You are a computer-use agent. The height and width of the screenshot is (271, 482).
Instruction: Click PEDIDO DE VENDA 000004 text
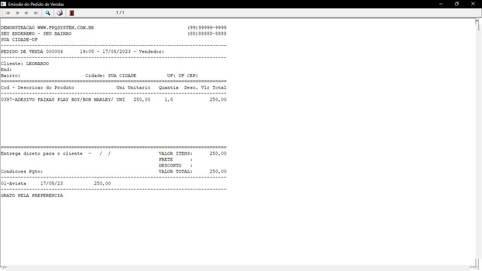32,52
